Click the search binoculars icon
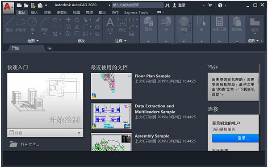The width and height of the screenshot is (268, 168). [x=167, y=5]
